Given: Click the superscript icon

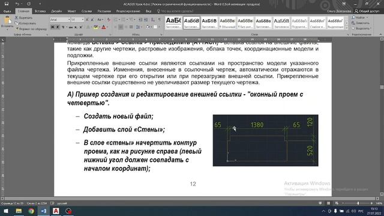Looking at the screenshot, I should click(x=80, y=27).
